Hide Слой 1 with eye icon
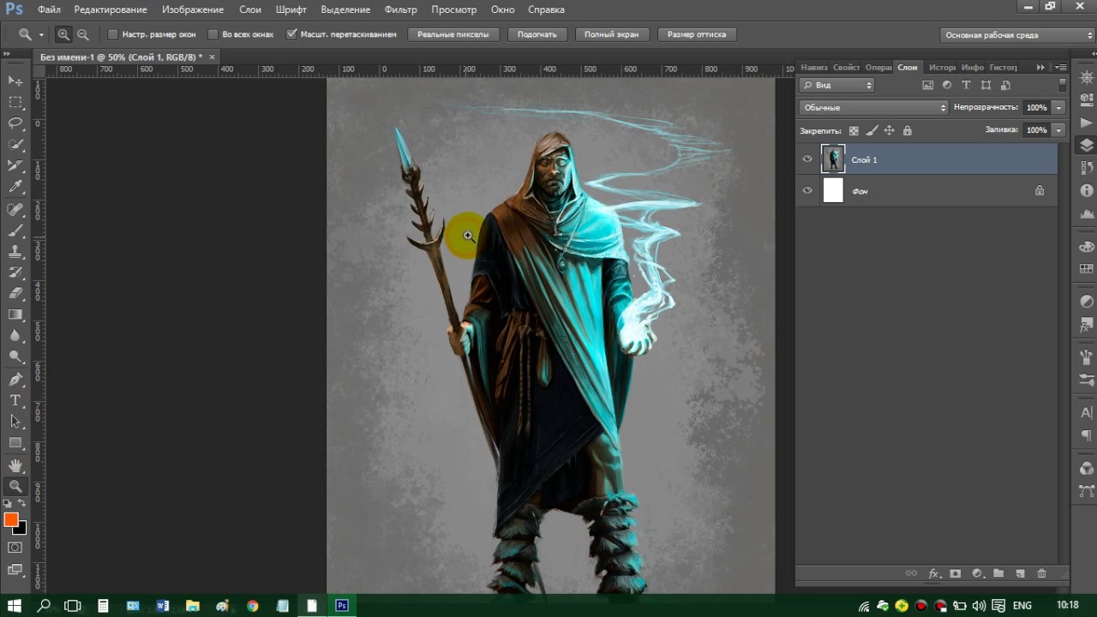 (807, 159)
